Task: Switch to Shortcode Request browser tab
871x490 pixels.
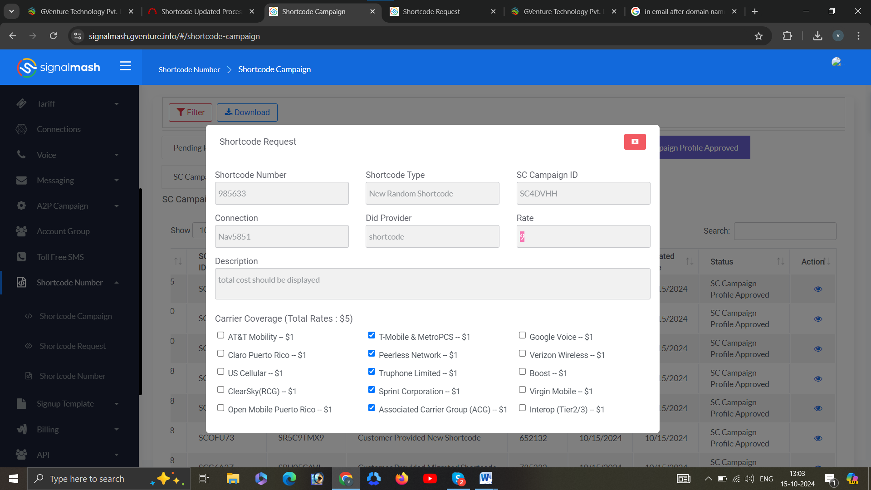Action: [431, 12]
